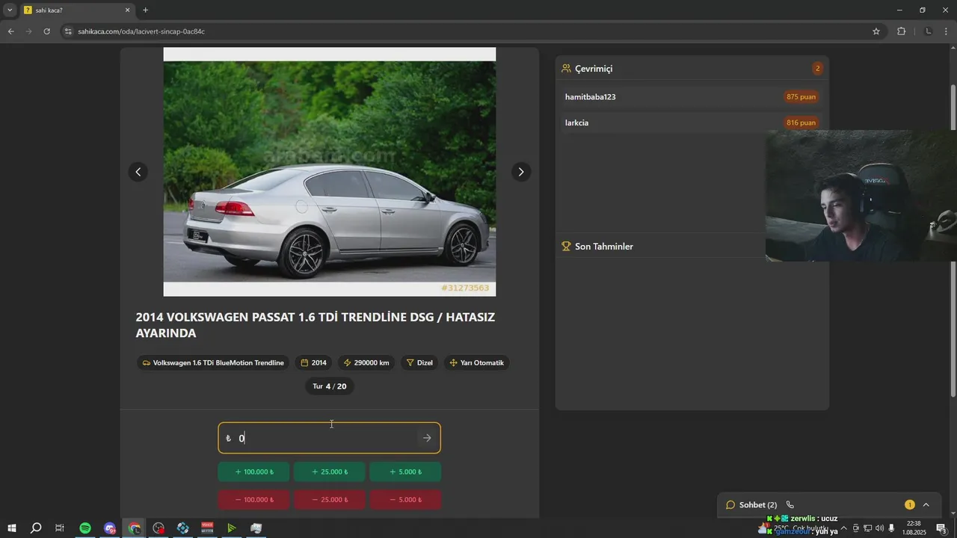Viewport: 957px width, 538px height.
Task: Go forward in browser history
Action: tap(28, 31)
